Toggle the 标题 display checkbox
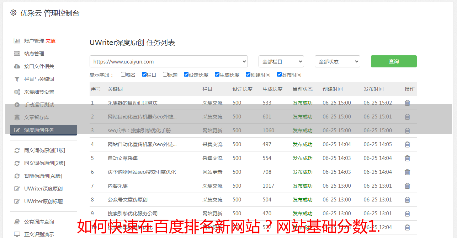 tap(165, 74)
